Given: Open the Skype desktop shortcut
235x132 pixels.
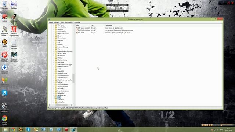Looking at the screenshot, I should coord(4,94).
